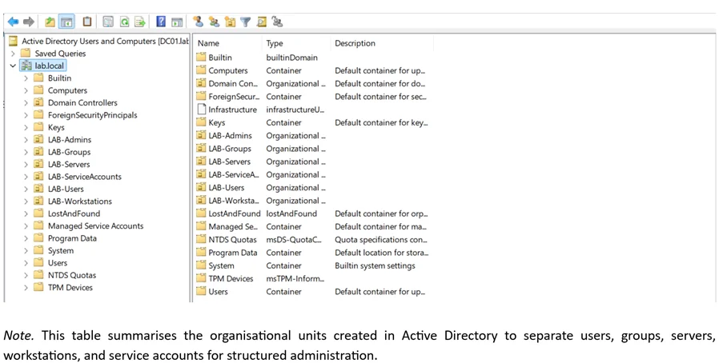Expand the System tree node

coord(26,250)
